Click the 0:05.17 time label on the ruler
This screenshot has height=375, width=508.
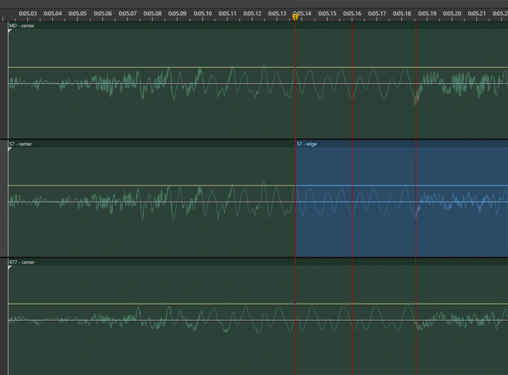377,13
